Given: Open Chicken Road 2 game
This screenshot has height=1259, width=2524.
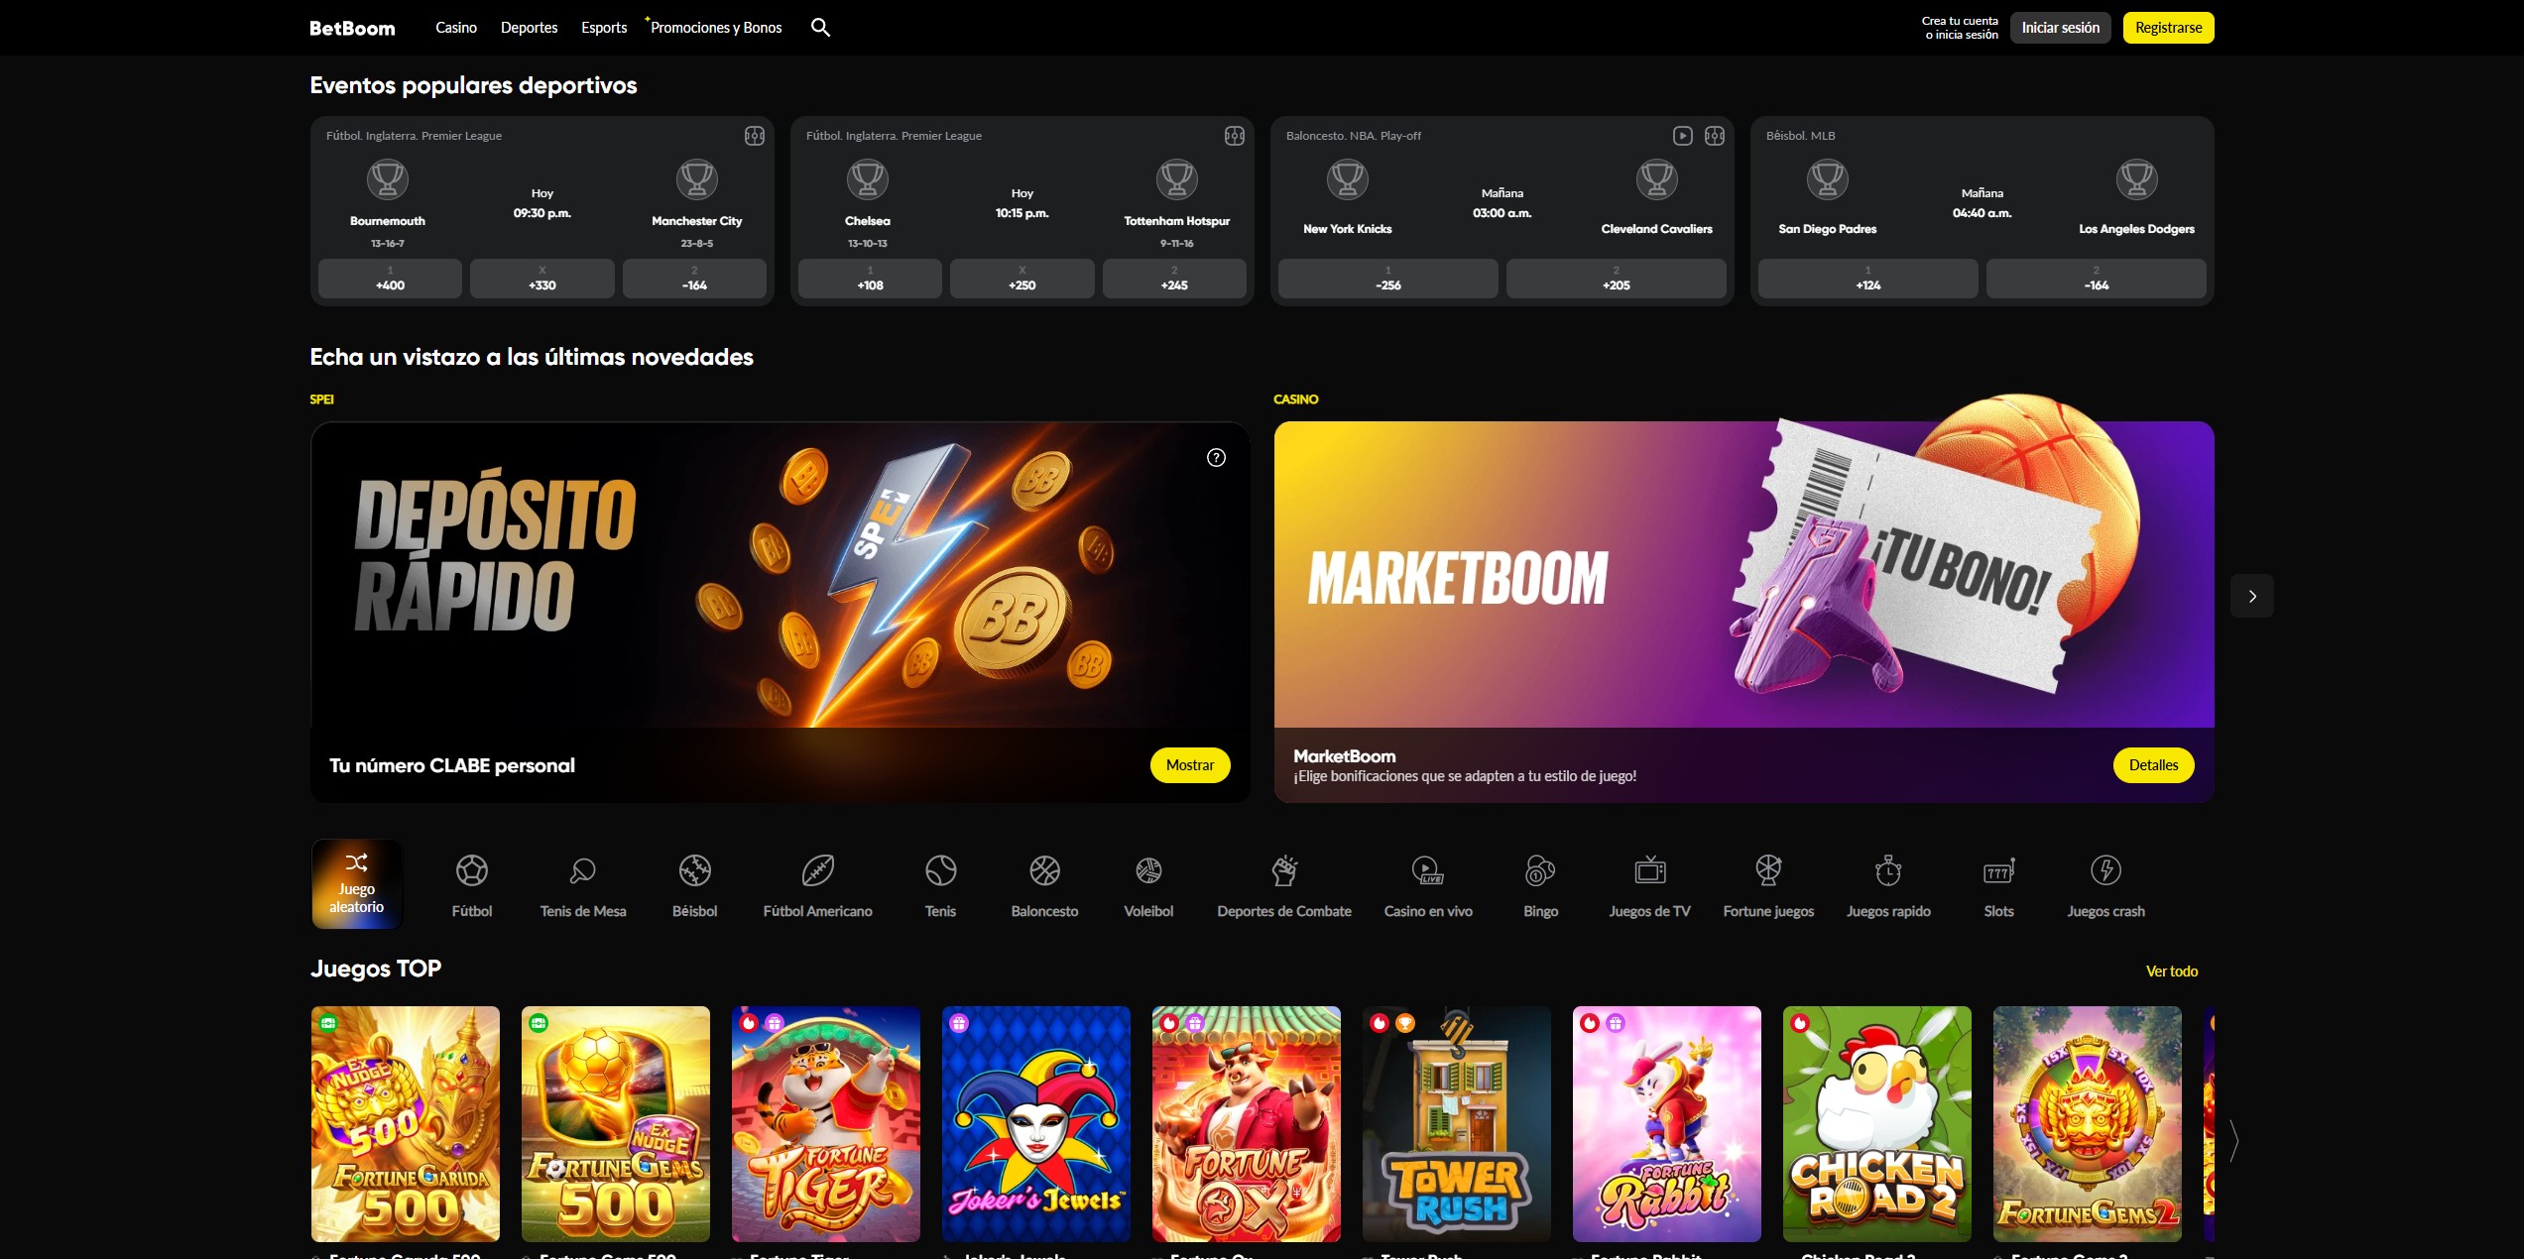Looking at the screenshot, I should pos(1877,1124).
